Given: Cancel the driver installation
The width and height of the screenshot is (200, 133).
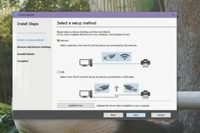Looking at the screenshot, I should coord(161,115).
